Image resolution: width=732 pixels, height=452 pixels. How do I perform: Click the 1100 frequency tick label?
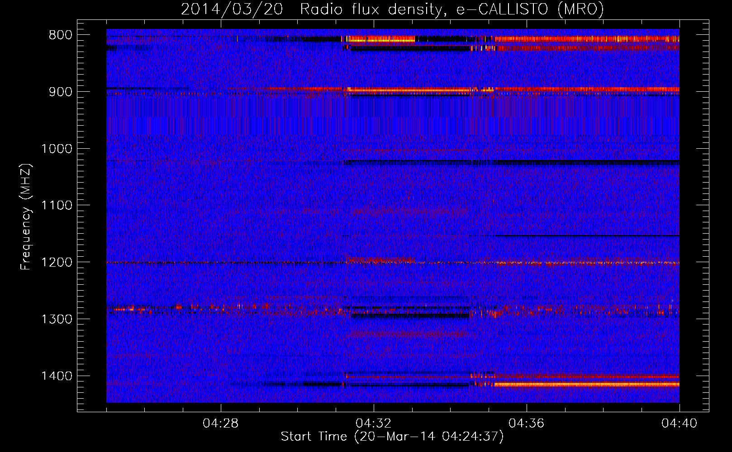point(57,206)
